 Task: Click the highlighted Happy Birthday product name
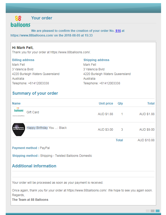(x=37, y=128)
